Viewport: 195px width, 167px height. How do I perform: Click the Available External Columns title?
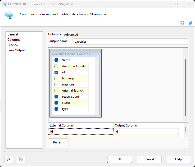pyautogui.click(x=71, y=54)
